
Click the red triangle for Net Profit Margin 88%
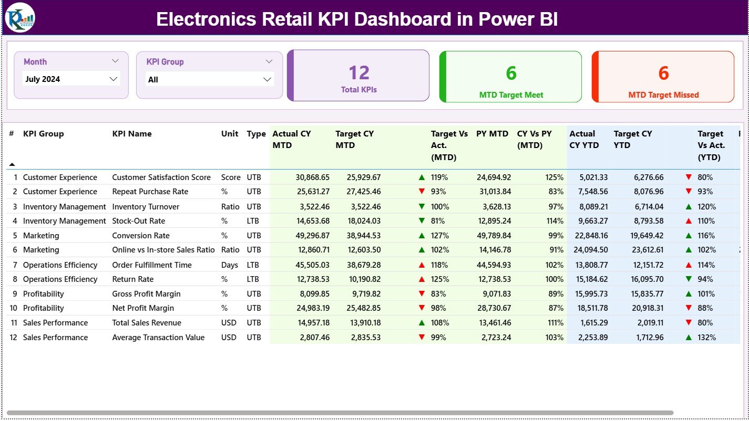pyautogui.click(x=689, y=308)
